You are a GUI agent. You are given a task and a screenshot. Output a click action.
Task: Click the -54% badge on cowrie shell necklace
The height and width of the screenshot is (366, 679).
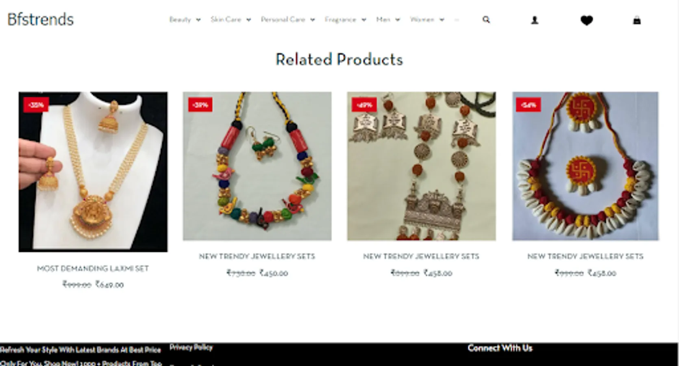pyautogui.click(x=528, y=105)
